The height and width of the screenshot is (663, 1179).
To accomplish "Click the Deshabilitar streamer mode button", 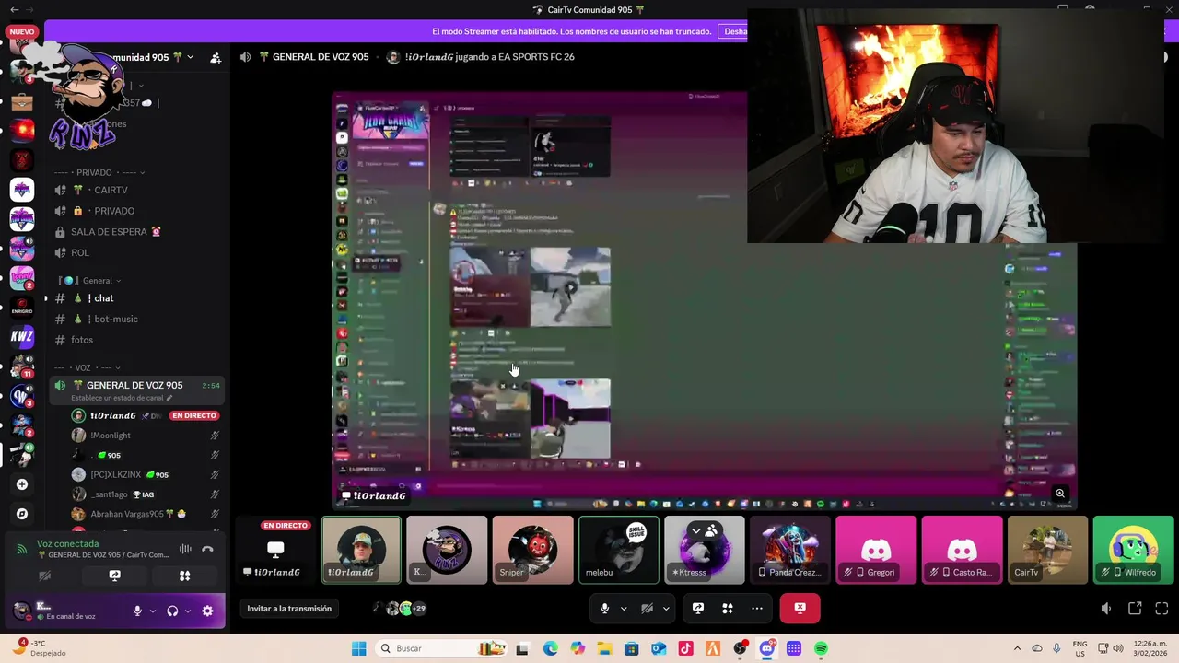I will click(x=735, y=31).
